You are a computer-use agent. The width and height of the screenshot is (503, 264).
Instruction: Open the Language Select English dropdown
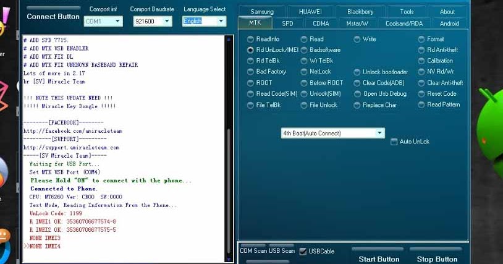pyautogui.click(x=204, y=21)
